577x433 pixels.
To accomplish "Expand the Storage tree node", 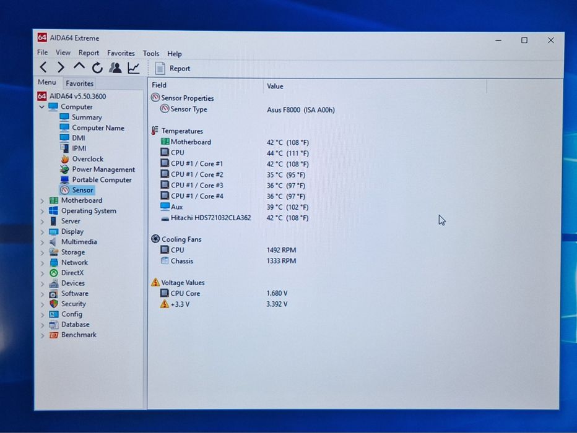I will click(42, 252).
